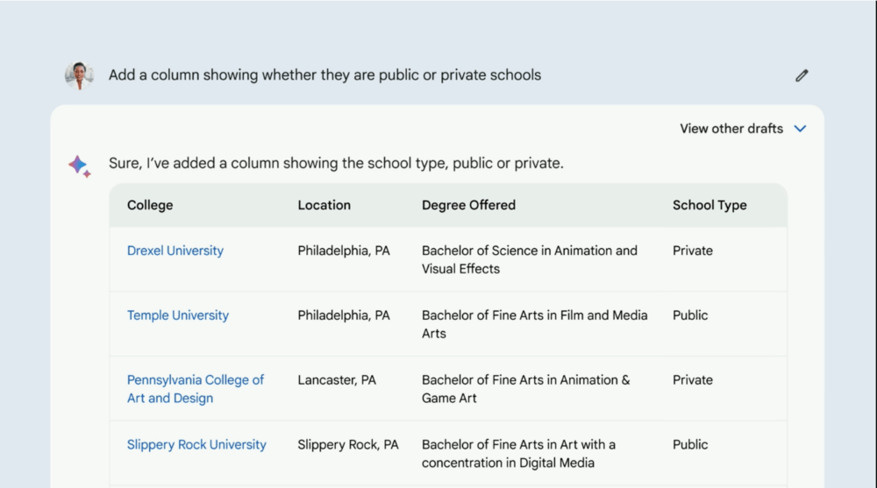Click the Bard sparkle icon
Image resolution: width=877 pixels, height=488 pixels.
[80, 166]
